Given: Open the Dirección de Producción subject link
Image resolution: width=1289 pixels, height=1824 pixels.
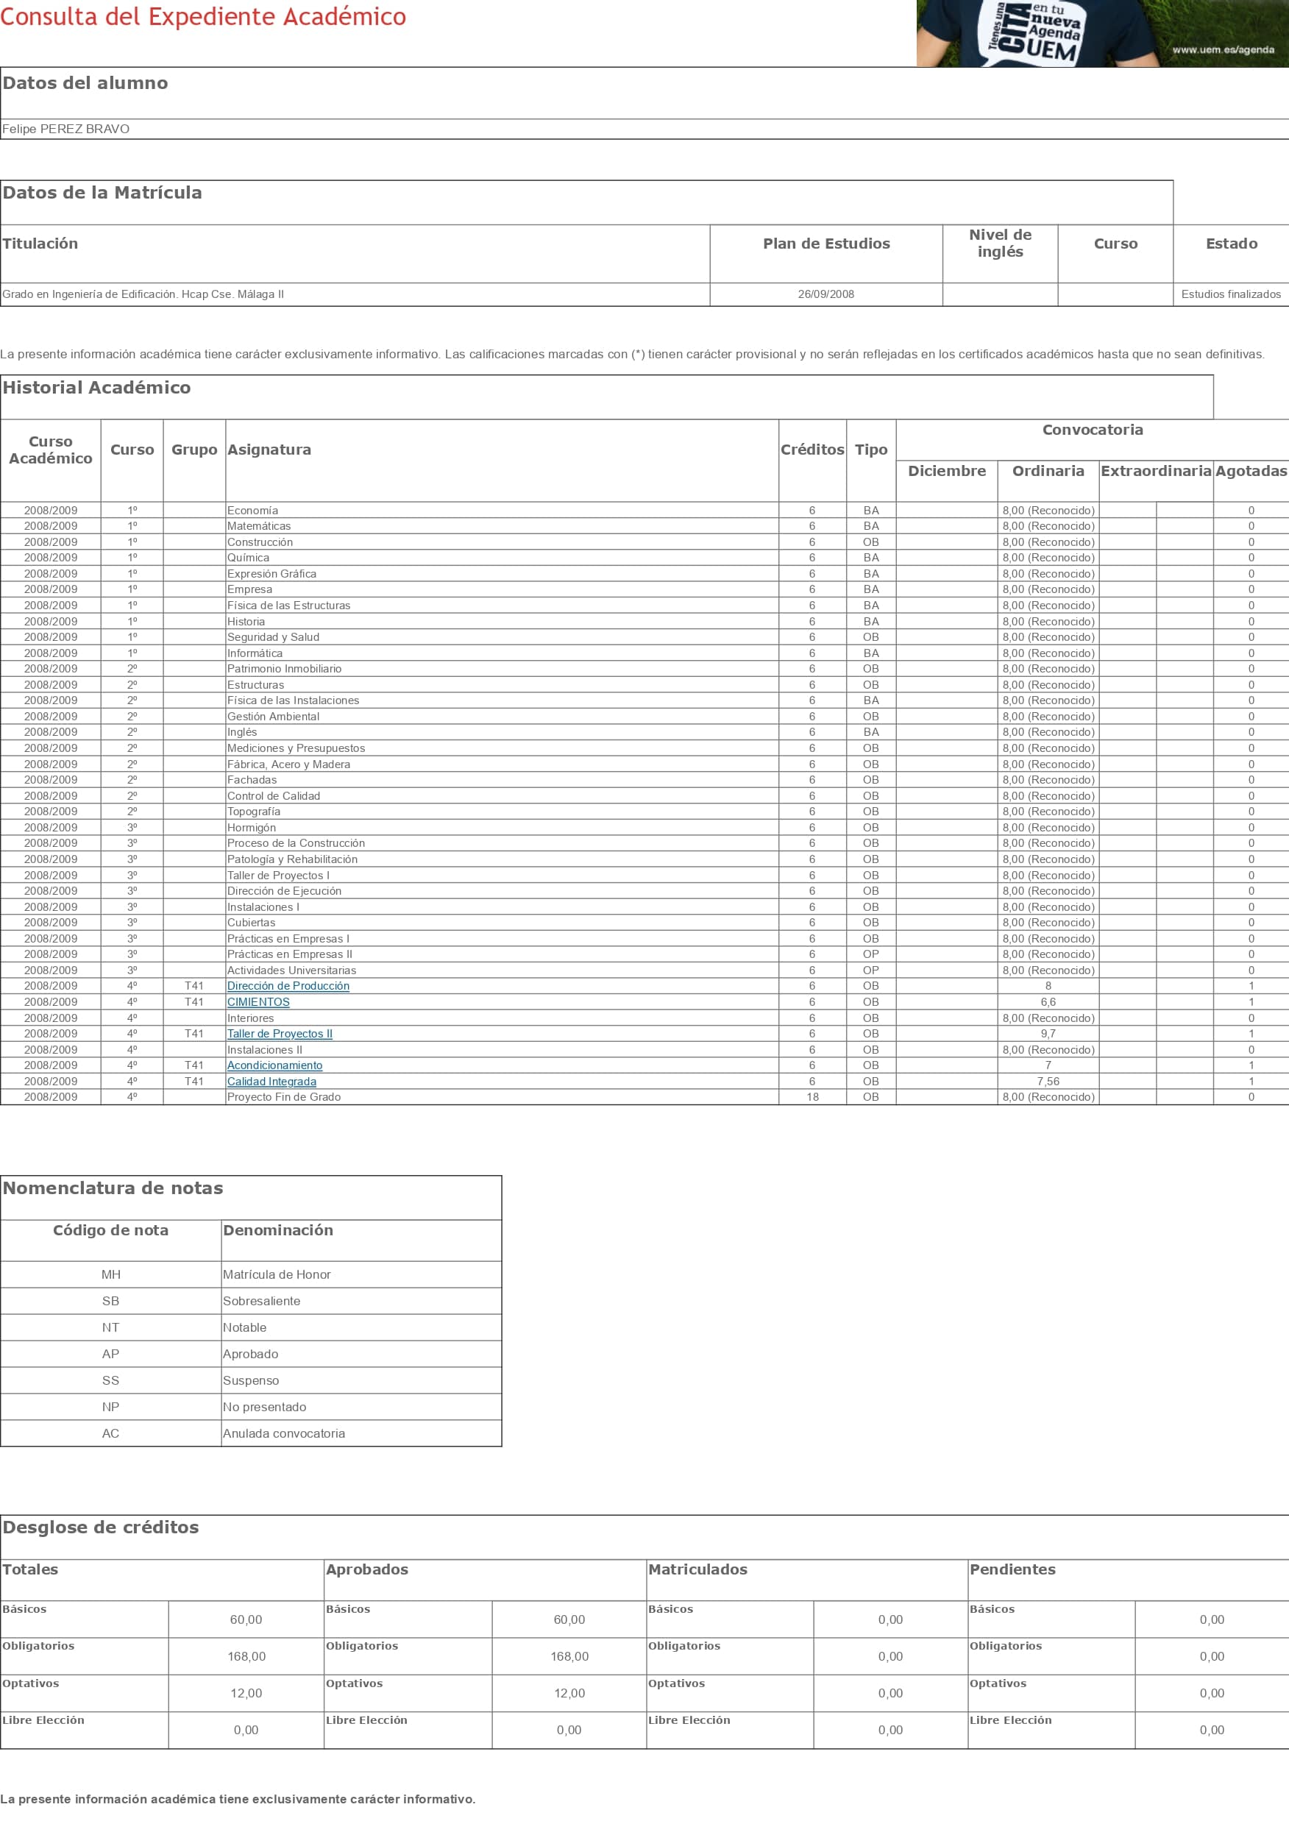Looking at the screenshot, I should click(x=288, y=986).
